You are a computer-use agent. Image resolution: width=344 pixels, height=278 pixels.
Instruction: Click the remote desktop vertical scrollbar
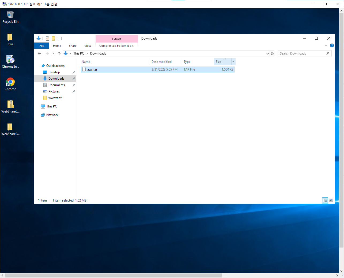[342, 130]
